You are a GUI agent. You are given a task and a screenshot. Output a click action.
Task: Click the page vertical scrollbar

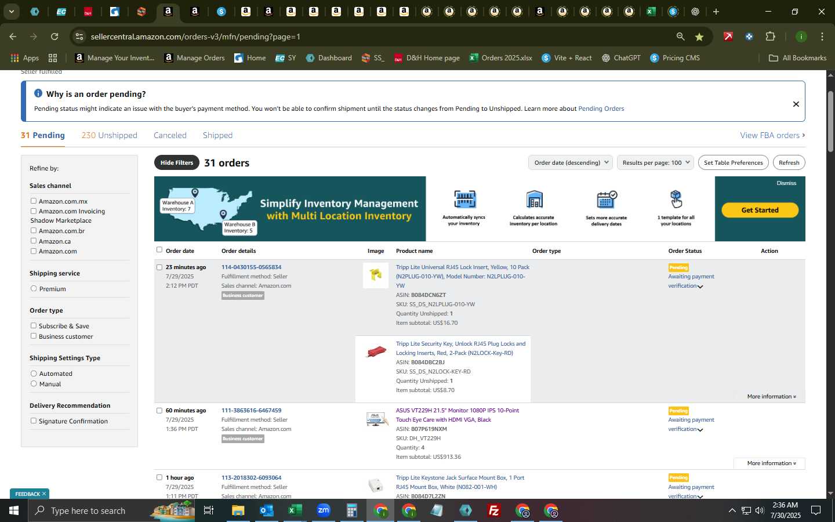830,122
